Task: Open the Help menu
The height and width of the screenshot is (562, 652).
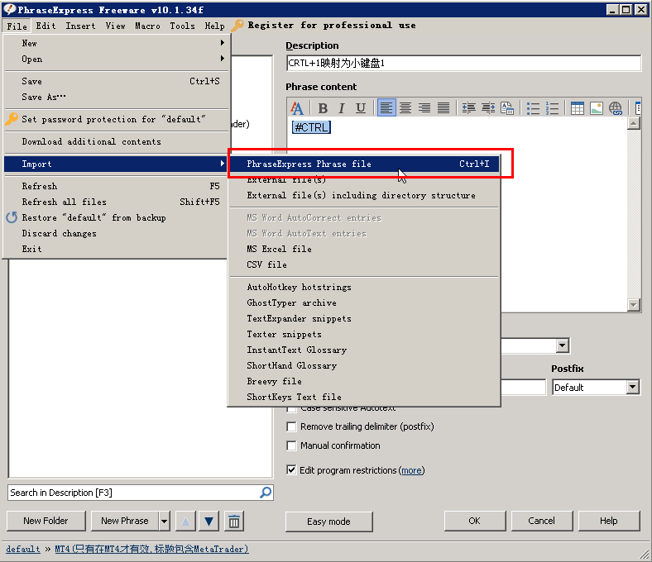Action: [214, 26]
